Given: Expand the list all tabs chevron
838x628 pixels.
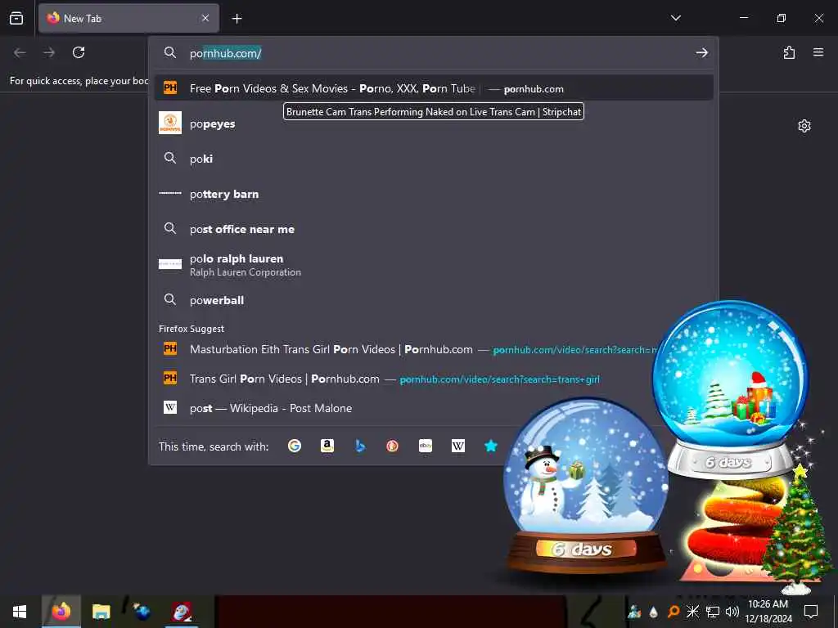Looking at the screenshot, I should (675, 18).
